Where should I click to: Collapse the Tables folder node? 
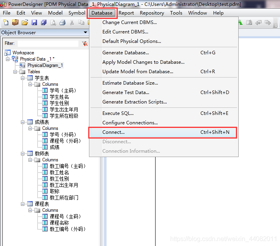[x=15, y=72]
